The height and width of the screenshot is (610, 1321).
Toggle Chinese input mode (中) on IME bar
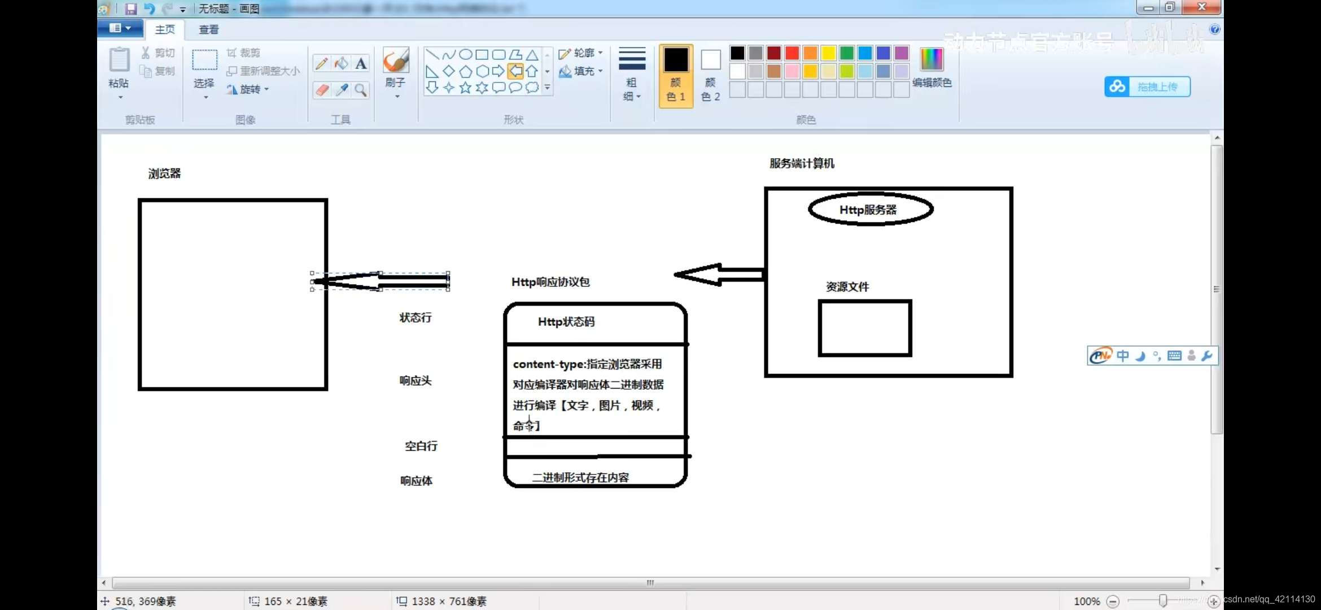1123,356
